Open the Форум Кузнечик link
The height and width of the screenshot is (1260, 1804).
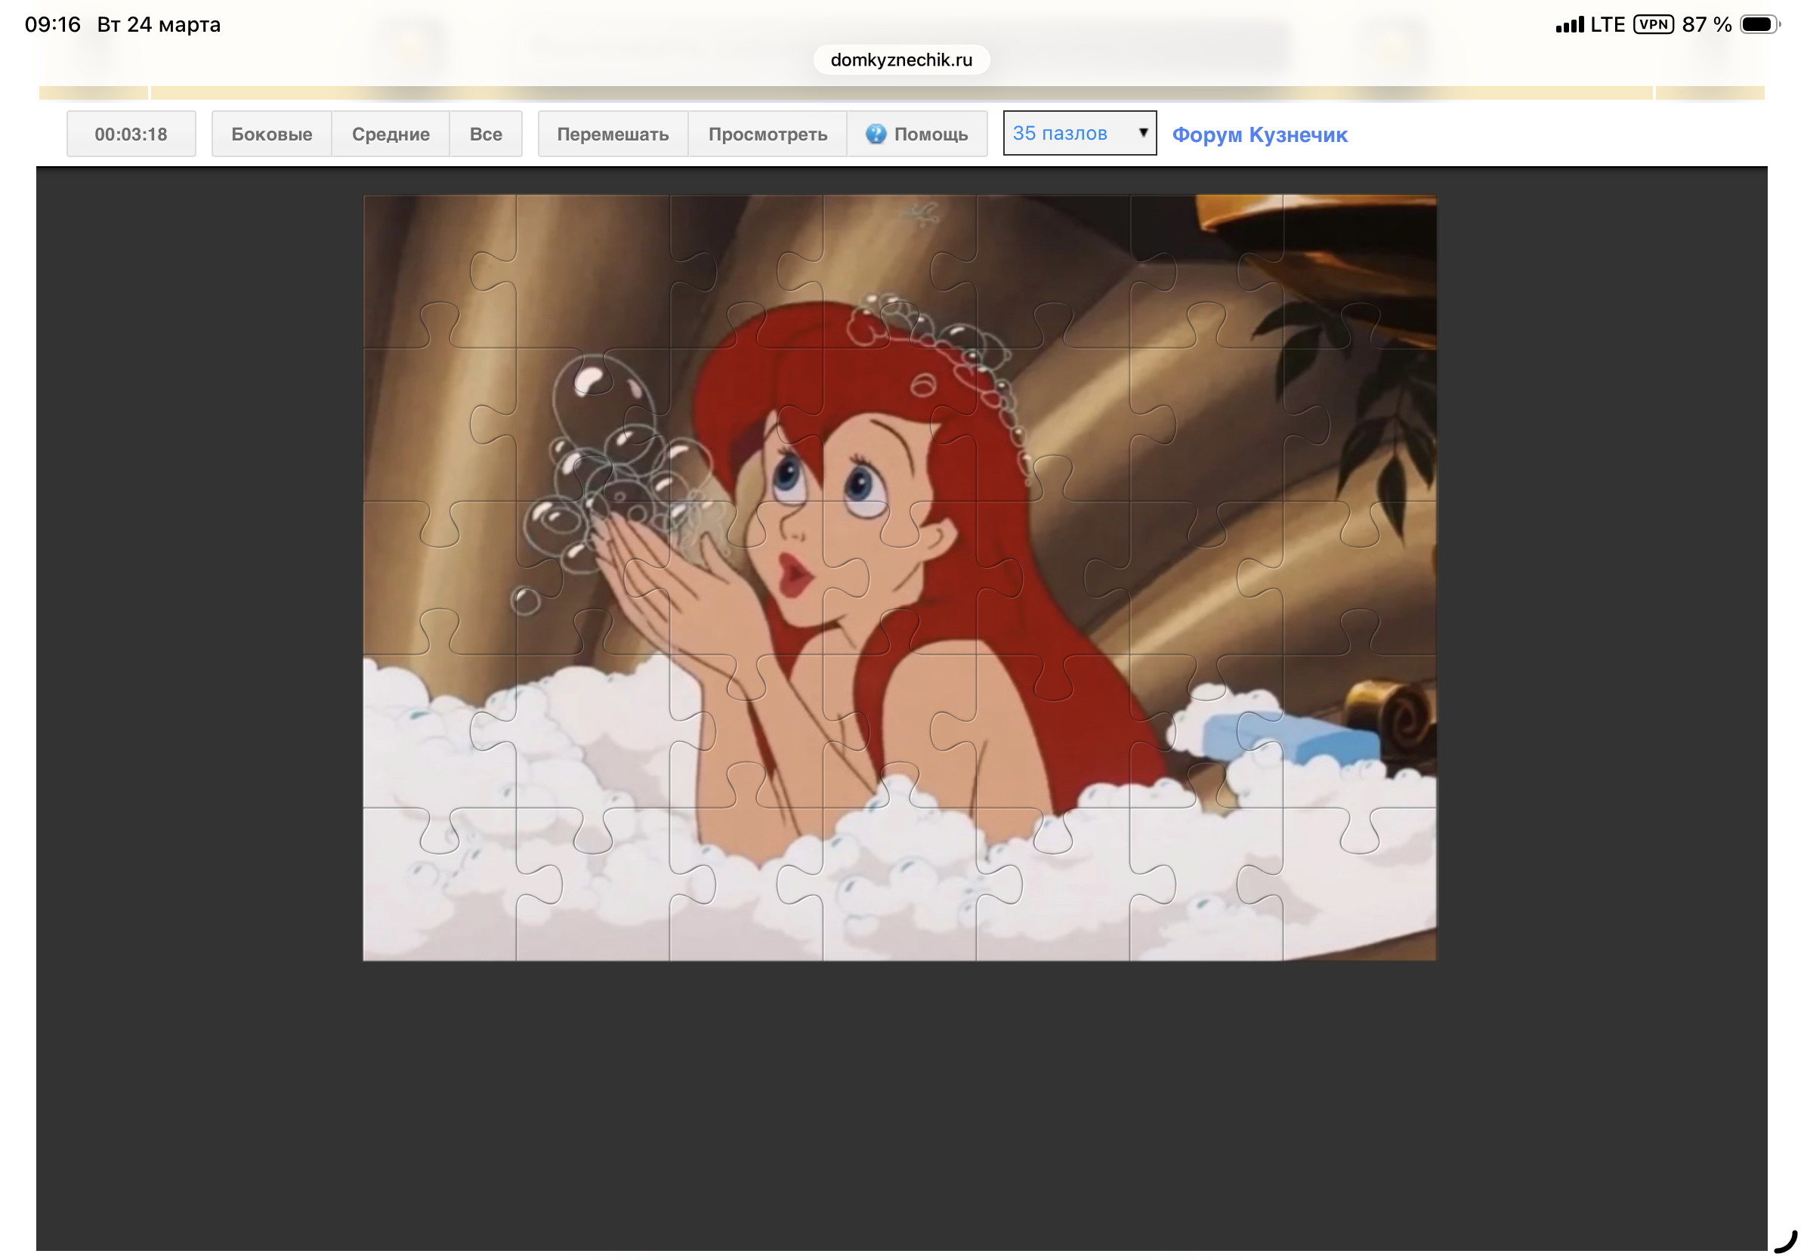(1259, 135)
